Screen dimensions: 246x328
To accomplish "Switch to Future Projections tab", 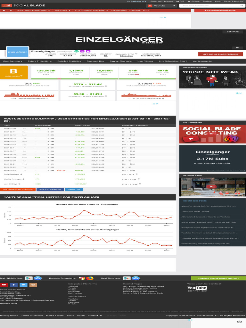I will 40,61.
